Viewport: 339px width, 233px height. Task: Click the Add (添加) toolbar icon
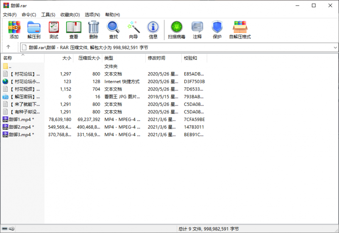[x=14, y=30]
